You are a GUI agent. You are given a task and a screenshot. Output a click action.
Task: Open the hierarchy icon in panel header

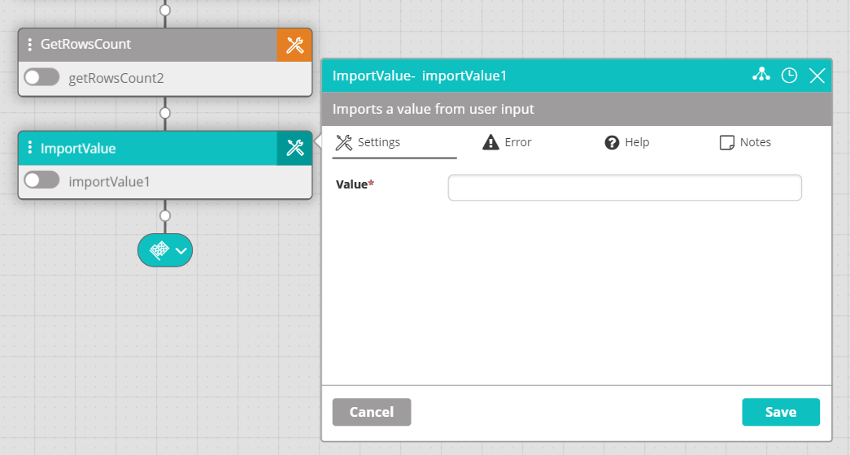click(761, 75)
